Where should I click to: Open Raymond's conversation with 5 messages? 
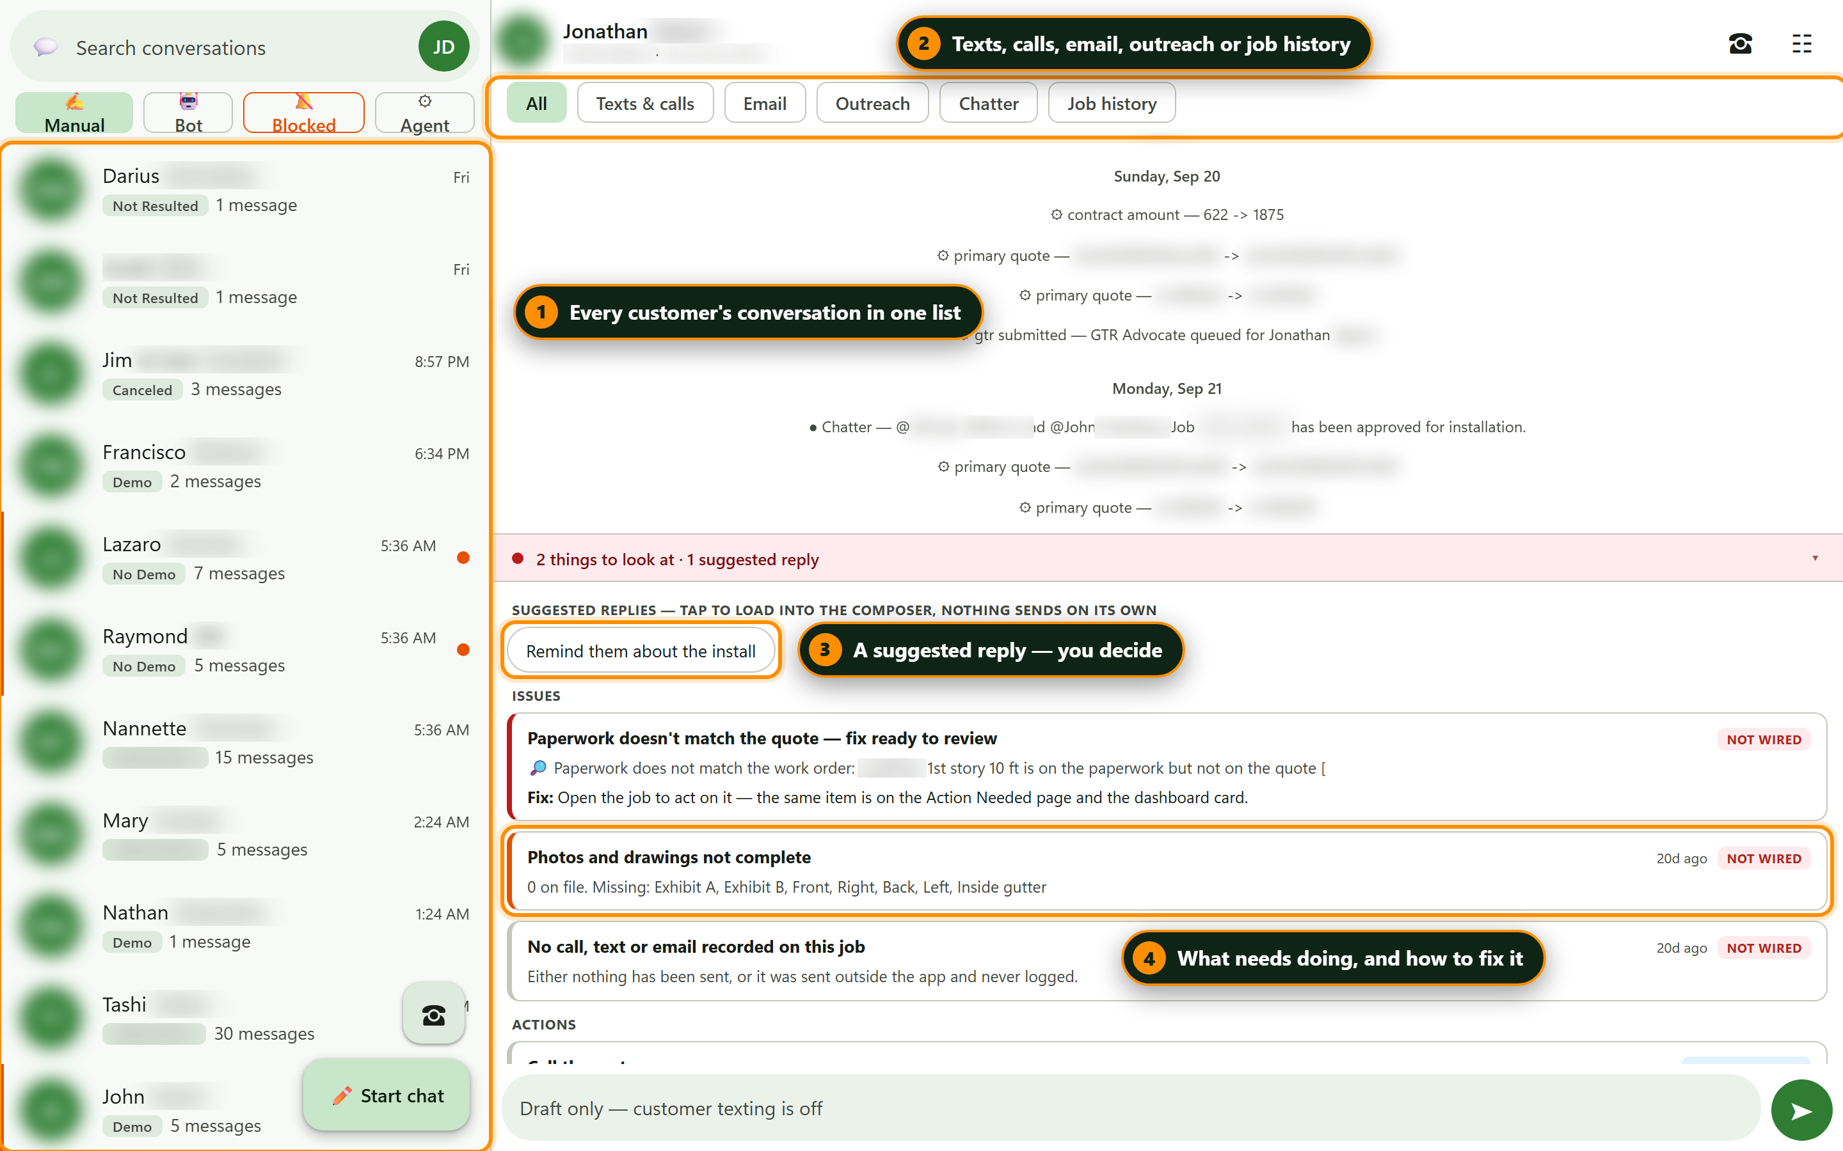(245, 650)
